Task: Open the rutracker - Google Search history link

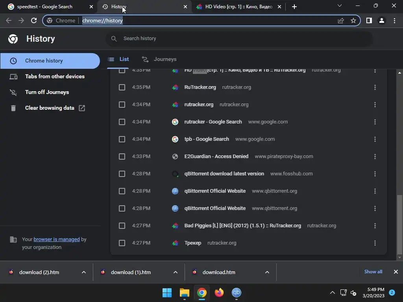Action: (213, 122)
